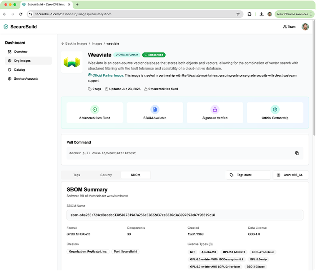316x271 pixels.
Task: Click the SPDX SPDX-2.3 format value
Action: (78, 234)
